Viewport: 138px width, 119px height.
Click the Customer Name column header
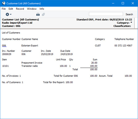30,39
